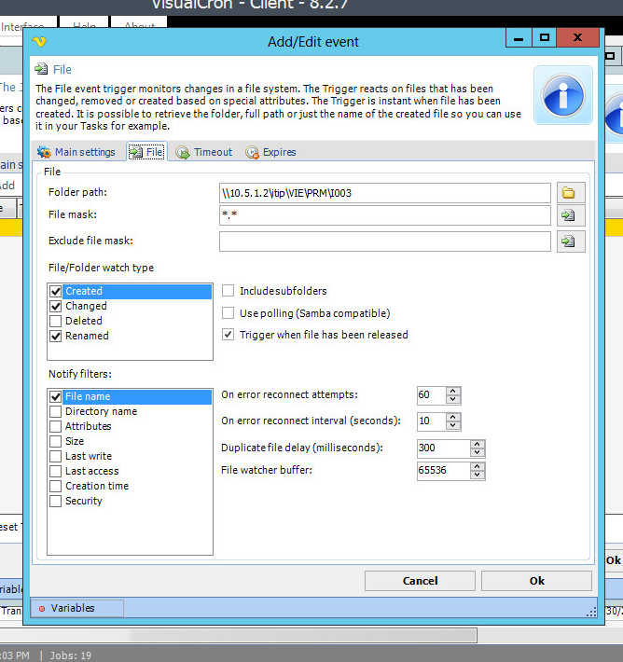Screen dimensions: 623x662
Task: Click the duplicate file delay field showing 300
Action: (443, 448)
